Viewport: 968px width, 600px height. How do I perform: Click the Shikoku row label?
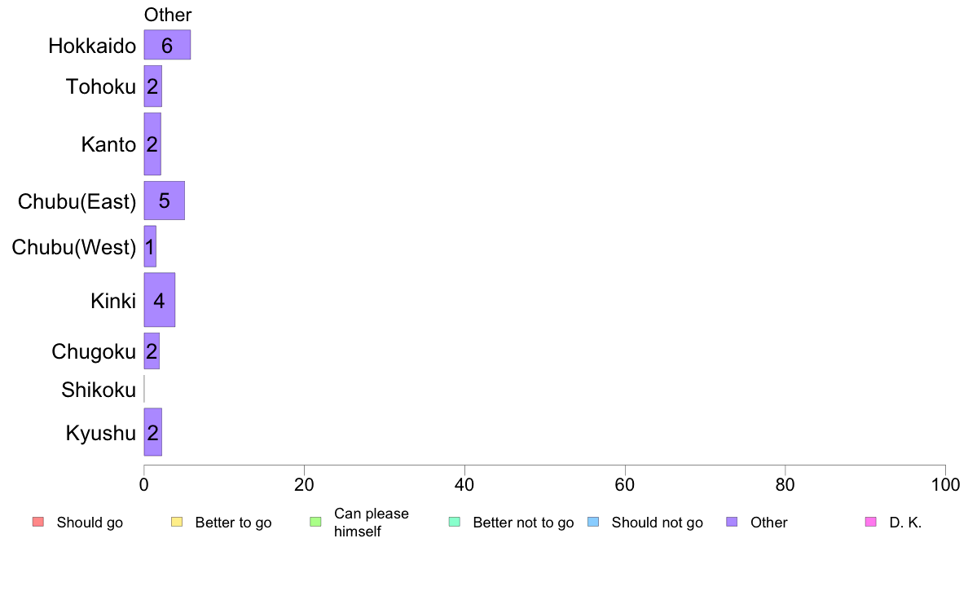(x=99, y=390)
